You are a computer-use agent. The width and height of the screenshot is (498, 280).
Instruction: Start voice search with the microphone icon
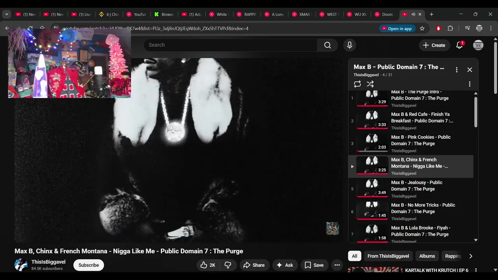[349, 45]
